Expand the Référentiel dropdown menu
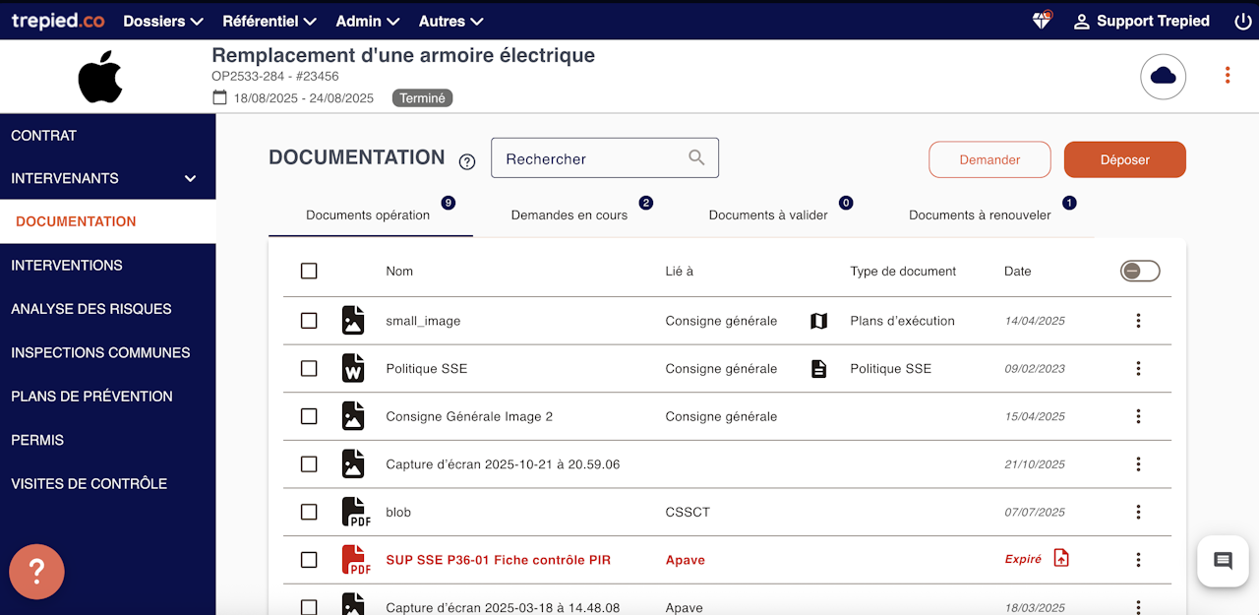Viewport: 1259px width, 615px height. 270,21
